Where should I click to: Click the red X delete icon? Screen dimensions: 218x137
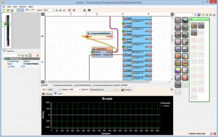(74, 10)
